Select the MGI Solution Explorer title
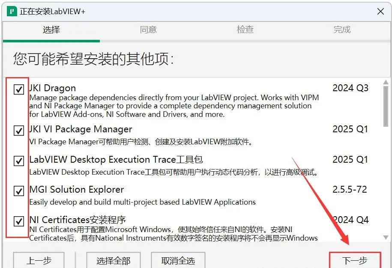 pyautogui.click(x=77, y=190)
